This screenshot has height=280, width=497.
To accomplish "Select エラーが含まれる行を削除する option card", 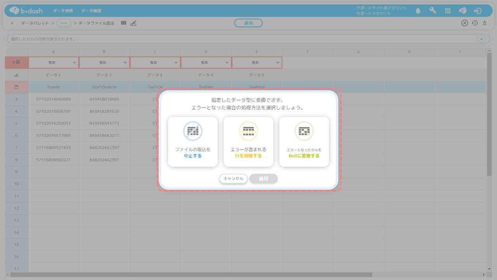I will 248,142.
